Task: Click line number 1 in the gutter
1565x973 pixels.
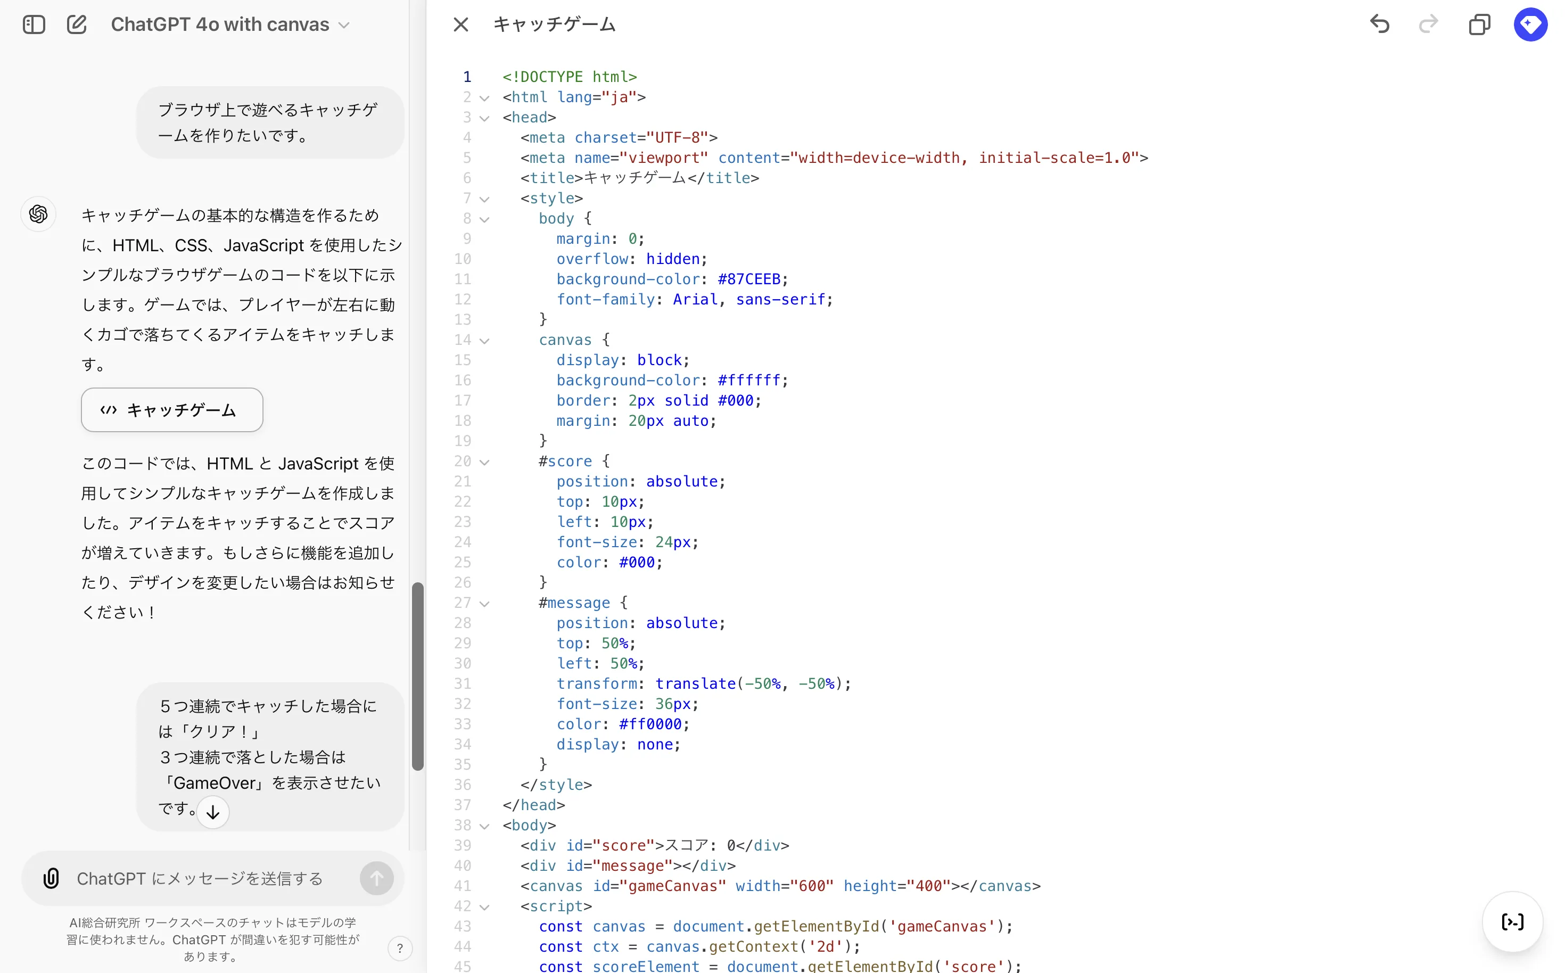Action: pos(467,77)
